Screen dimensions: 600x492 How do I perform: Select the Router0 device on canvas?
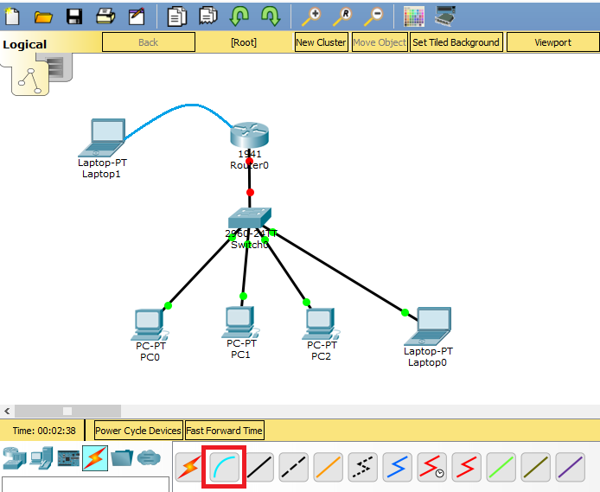pyautogui.click(x=249, y=136)
